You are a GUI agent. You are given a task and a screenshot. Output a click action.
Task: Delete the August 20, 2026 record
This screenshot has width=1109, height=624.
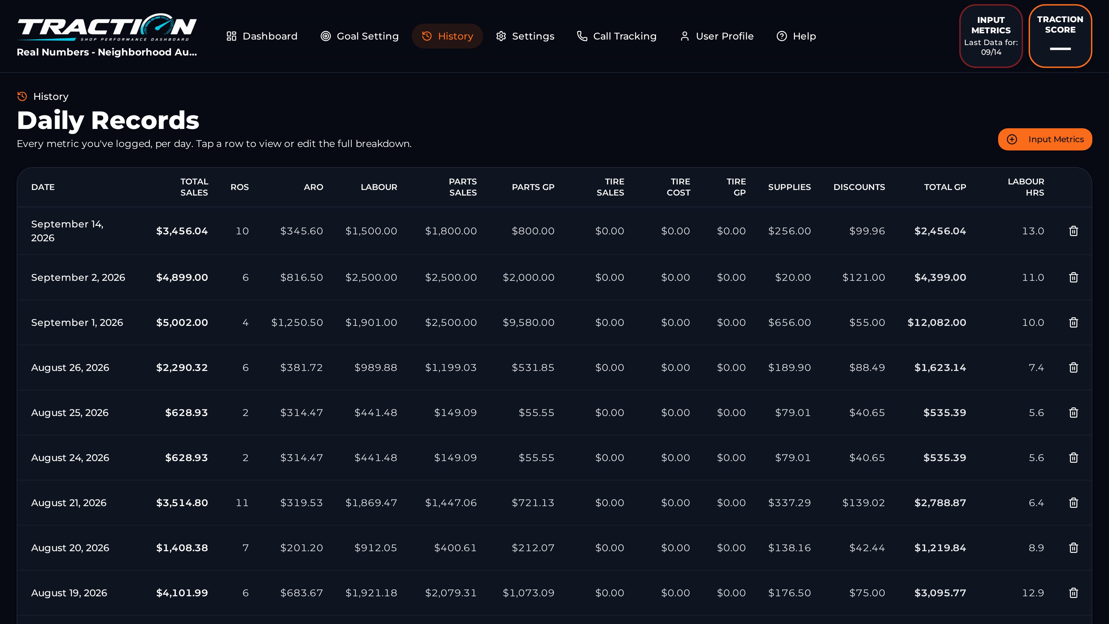coord(1073,548)
